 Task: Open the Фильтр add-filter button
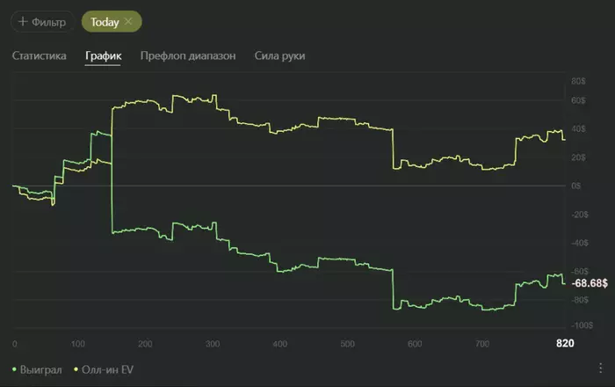41,21
